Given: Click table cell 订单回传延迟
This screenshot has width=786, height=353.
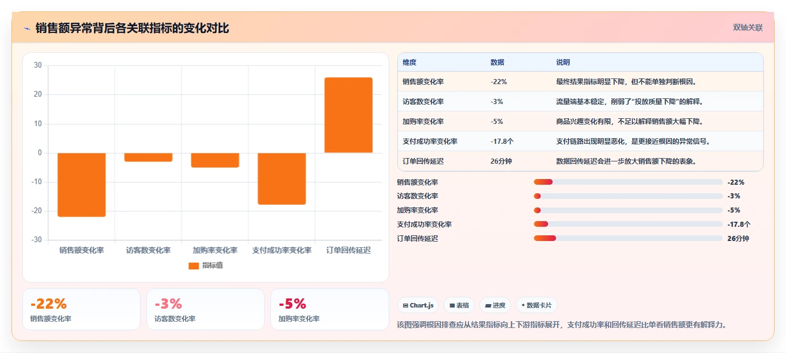Looking at the screenshot, I should pyautogui.click(x=423, y=161).
